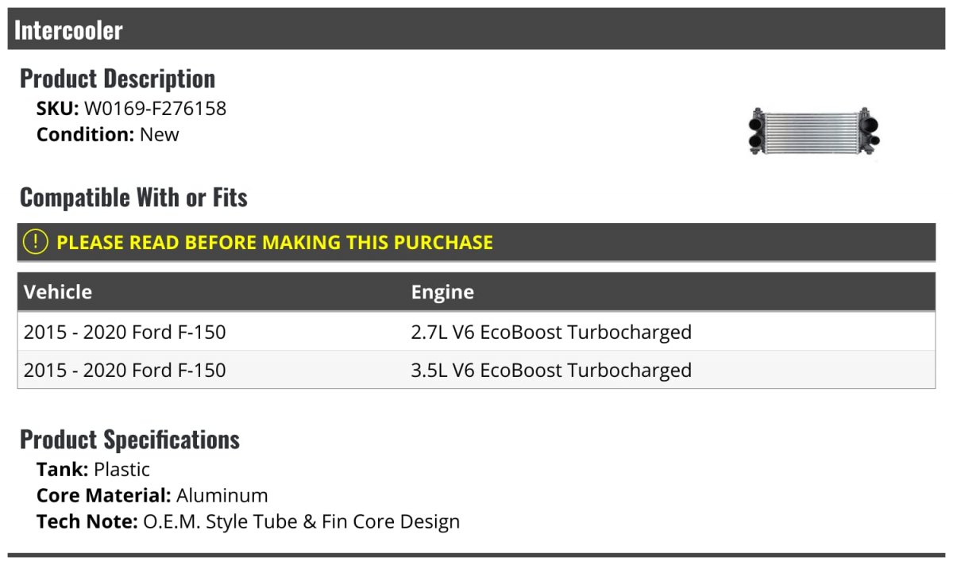Click the Core Material: Aluminum specification

tap(152, 496)
